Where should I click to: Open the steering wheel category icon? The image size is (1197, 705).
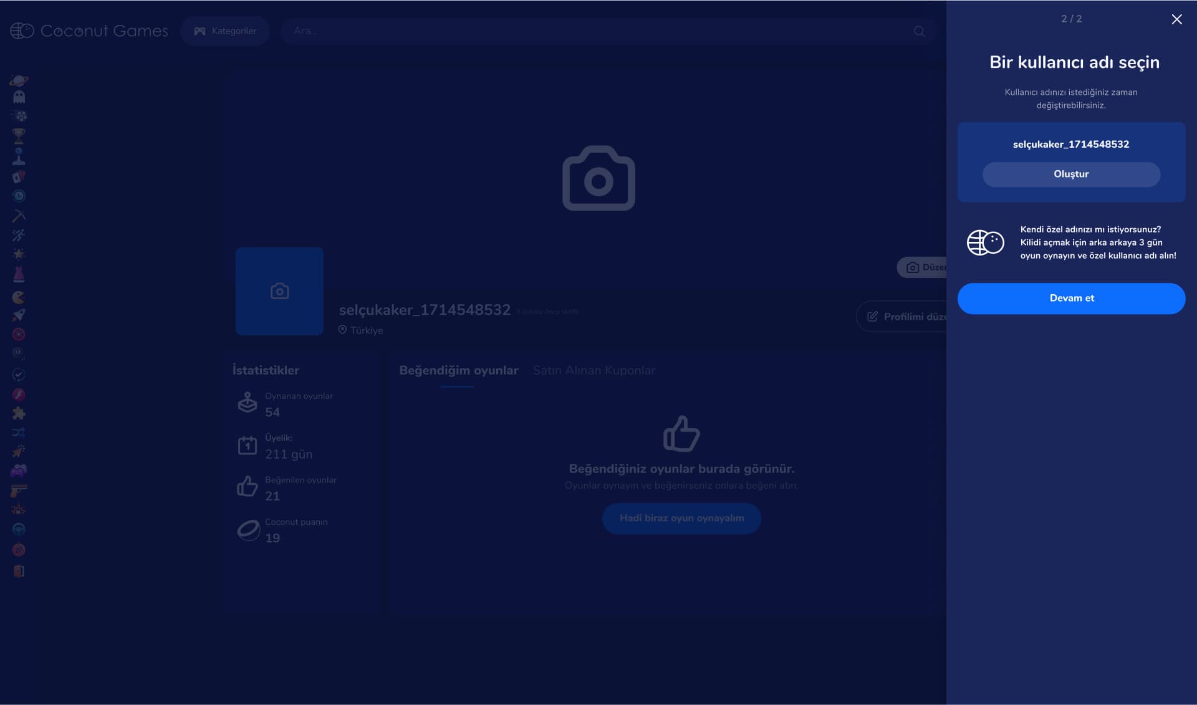19,529
